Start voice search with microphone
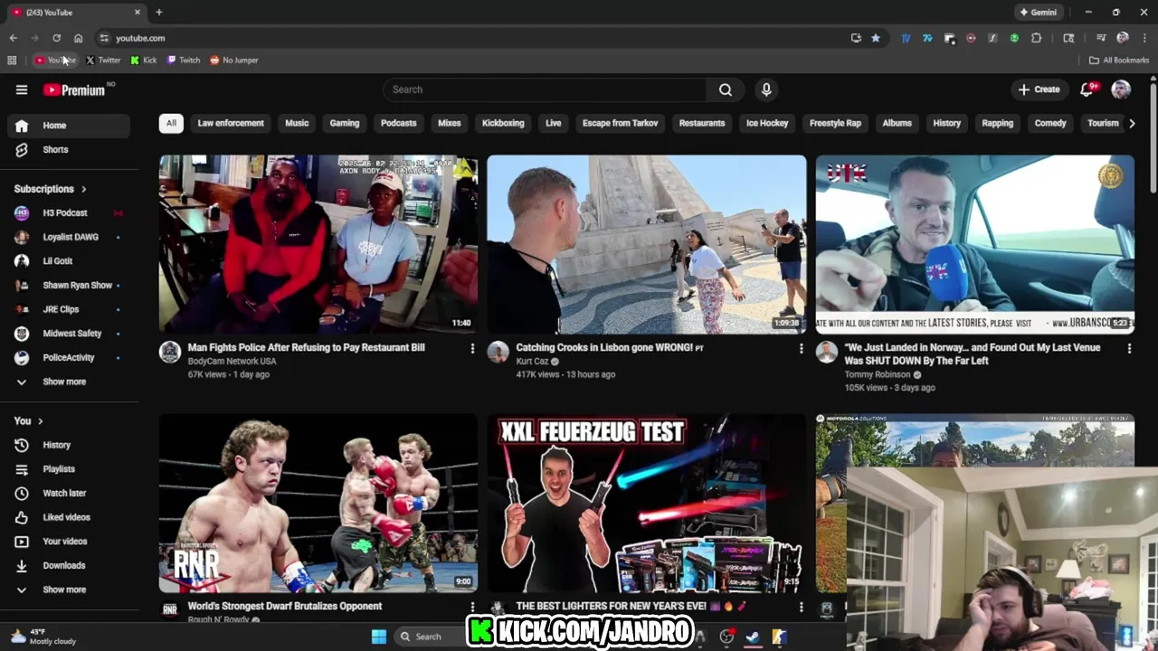 coord(766,90)
